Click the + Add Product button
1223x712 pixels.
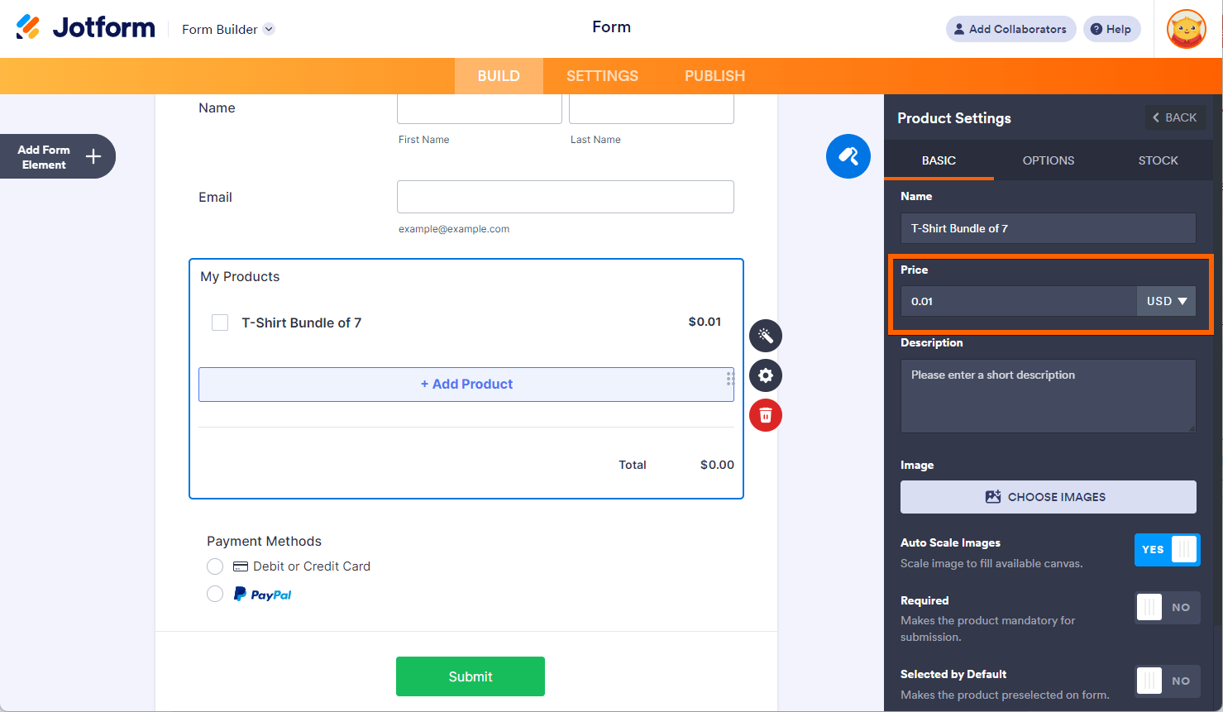(x=466, y=385)
